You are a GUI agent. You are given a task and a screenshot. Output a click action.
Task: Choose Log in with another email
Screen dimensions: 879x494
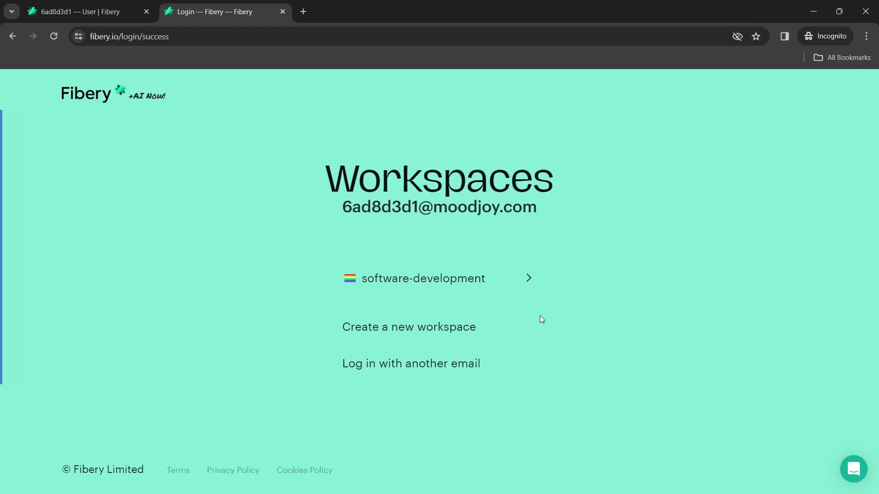click(411, 363)
